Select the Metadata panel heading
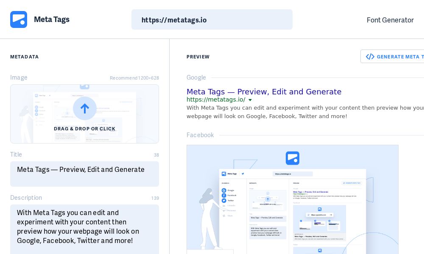 click(24, 57)
